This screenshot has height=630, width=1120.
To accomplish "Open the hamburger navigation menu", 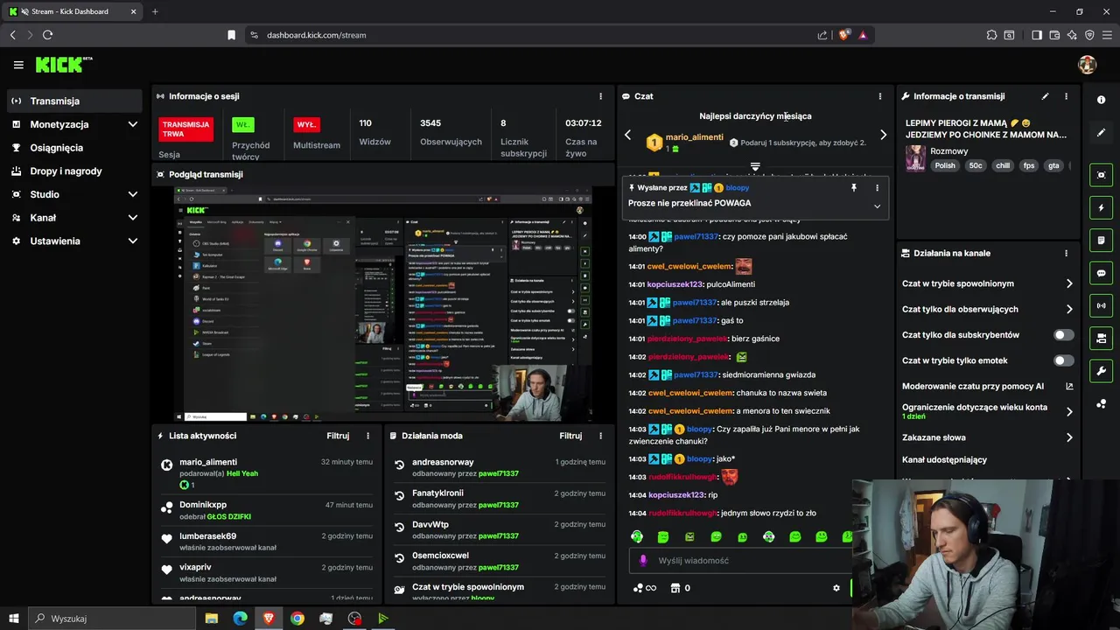I will point(18,65).
